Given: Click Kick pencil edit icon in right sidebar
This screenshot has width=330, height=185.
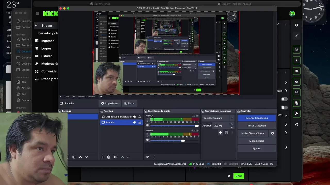Looking at the screenshot, I should pyautogui.click(x=296, y=36).
